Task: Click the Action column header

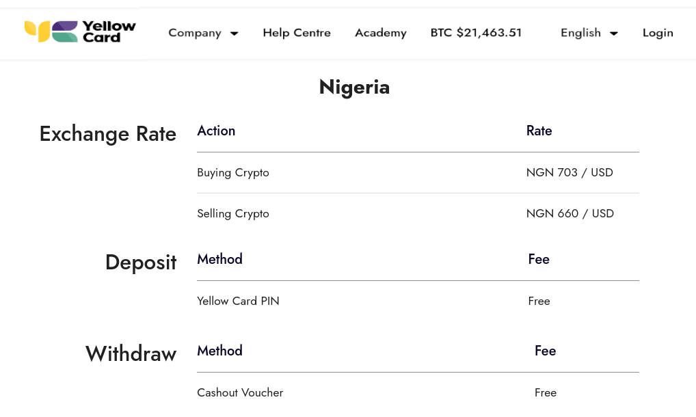Action: pos(216,131)
